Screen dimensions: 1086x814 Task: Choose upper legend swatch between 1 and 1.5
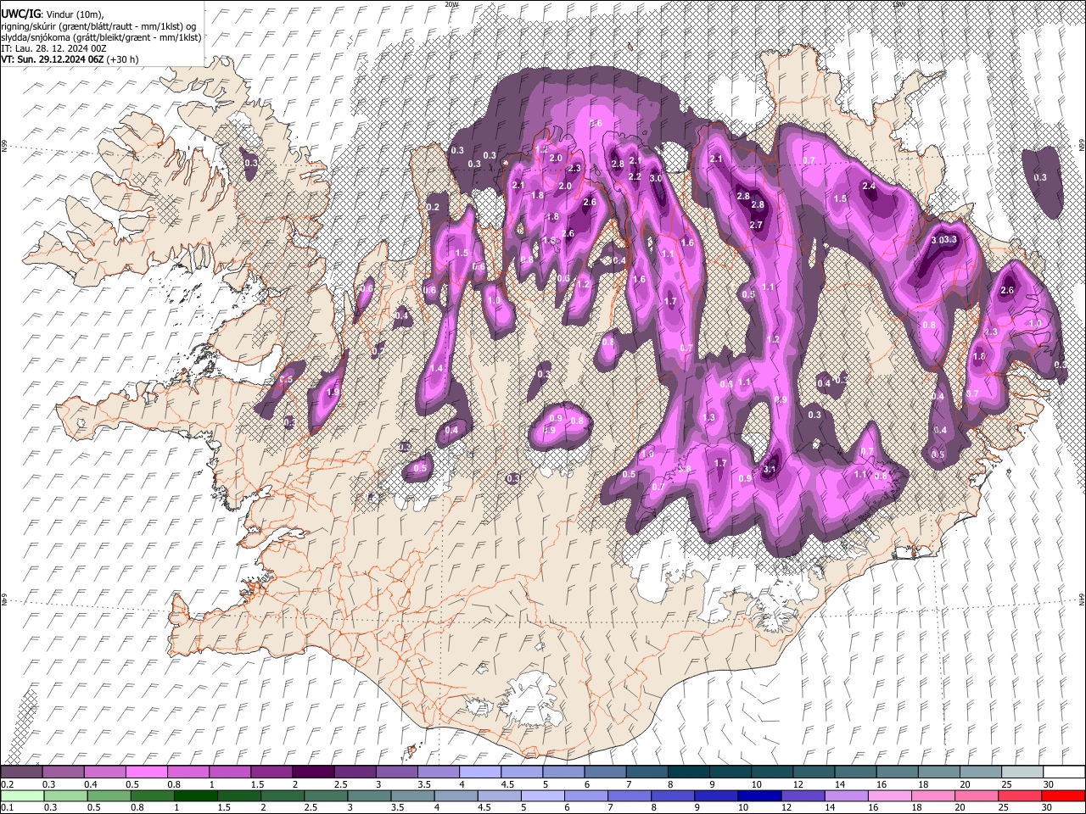point(229,772)
